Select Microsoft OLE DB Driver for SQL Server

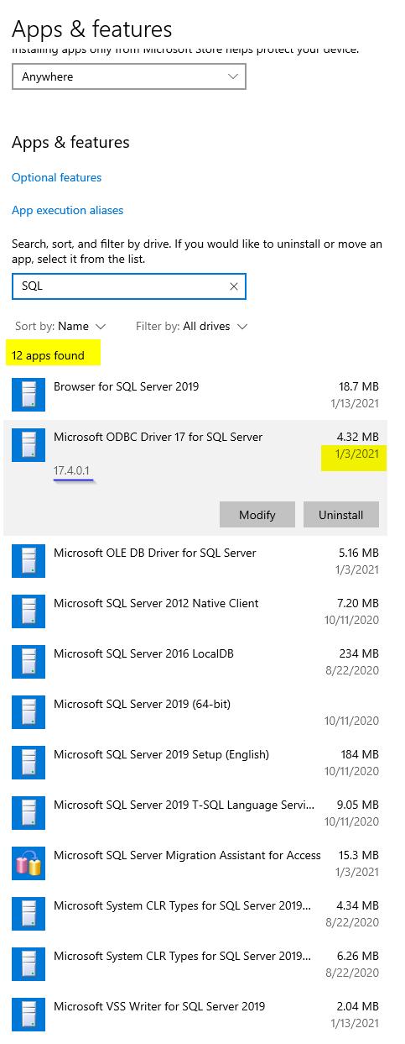[195, 561]
